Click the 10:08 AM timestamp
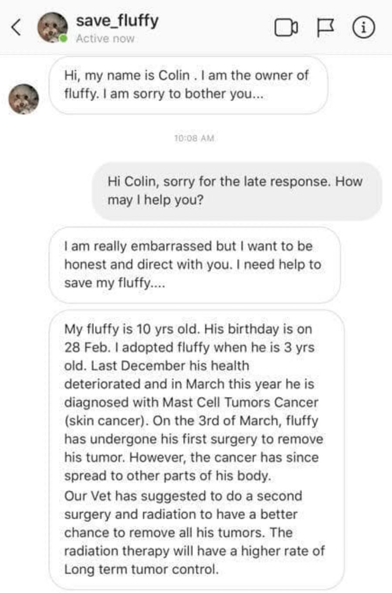Screen dimensions: 392x593 194,138
